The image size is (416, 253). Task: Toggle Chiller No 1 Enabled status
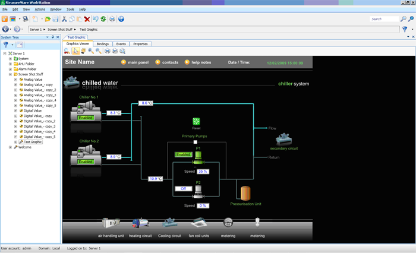tap(86, 118)
